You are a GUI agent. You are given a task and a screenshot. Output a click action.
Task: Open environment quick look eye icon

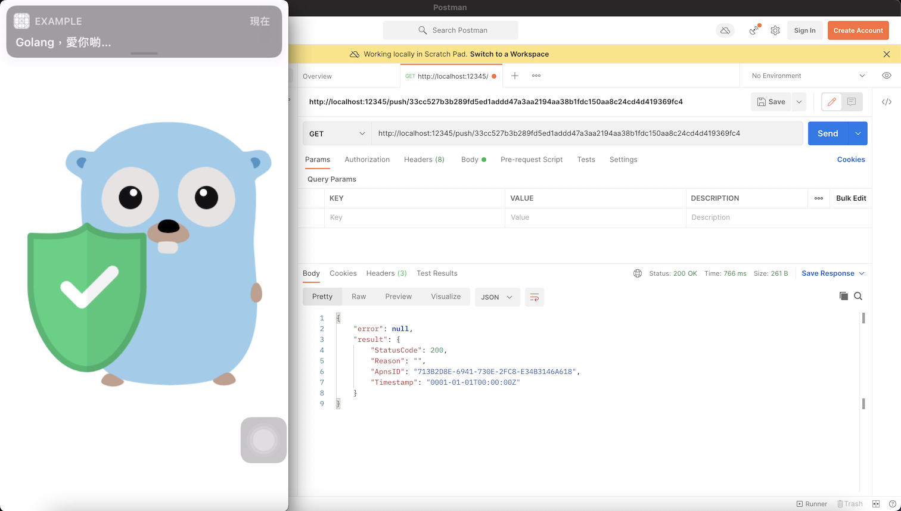pyautogui.click(x=887, y=76)
